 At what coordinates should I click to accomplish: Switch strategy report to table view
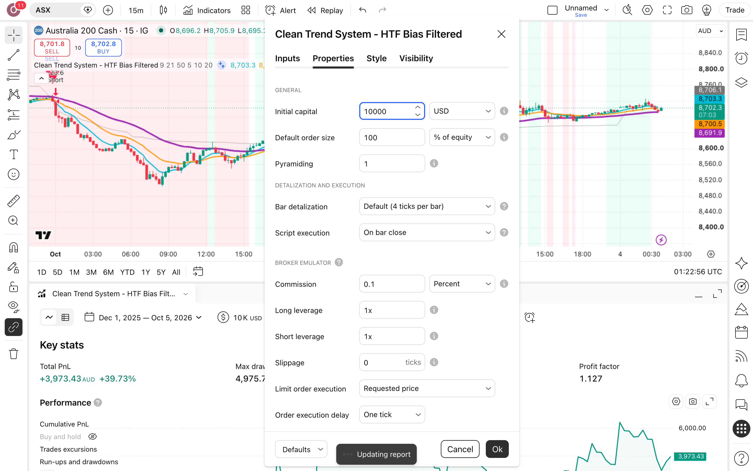point(65,317)
